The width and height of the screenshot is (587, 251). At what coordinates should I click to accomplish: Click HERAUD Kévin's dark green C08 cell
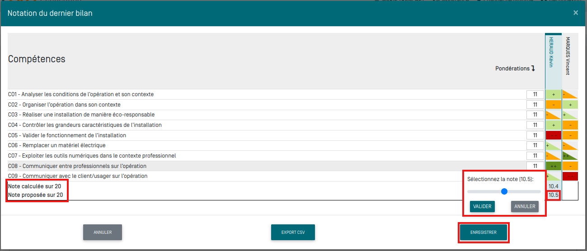click(554, 166)
